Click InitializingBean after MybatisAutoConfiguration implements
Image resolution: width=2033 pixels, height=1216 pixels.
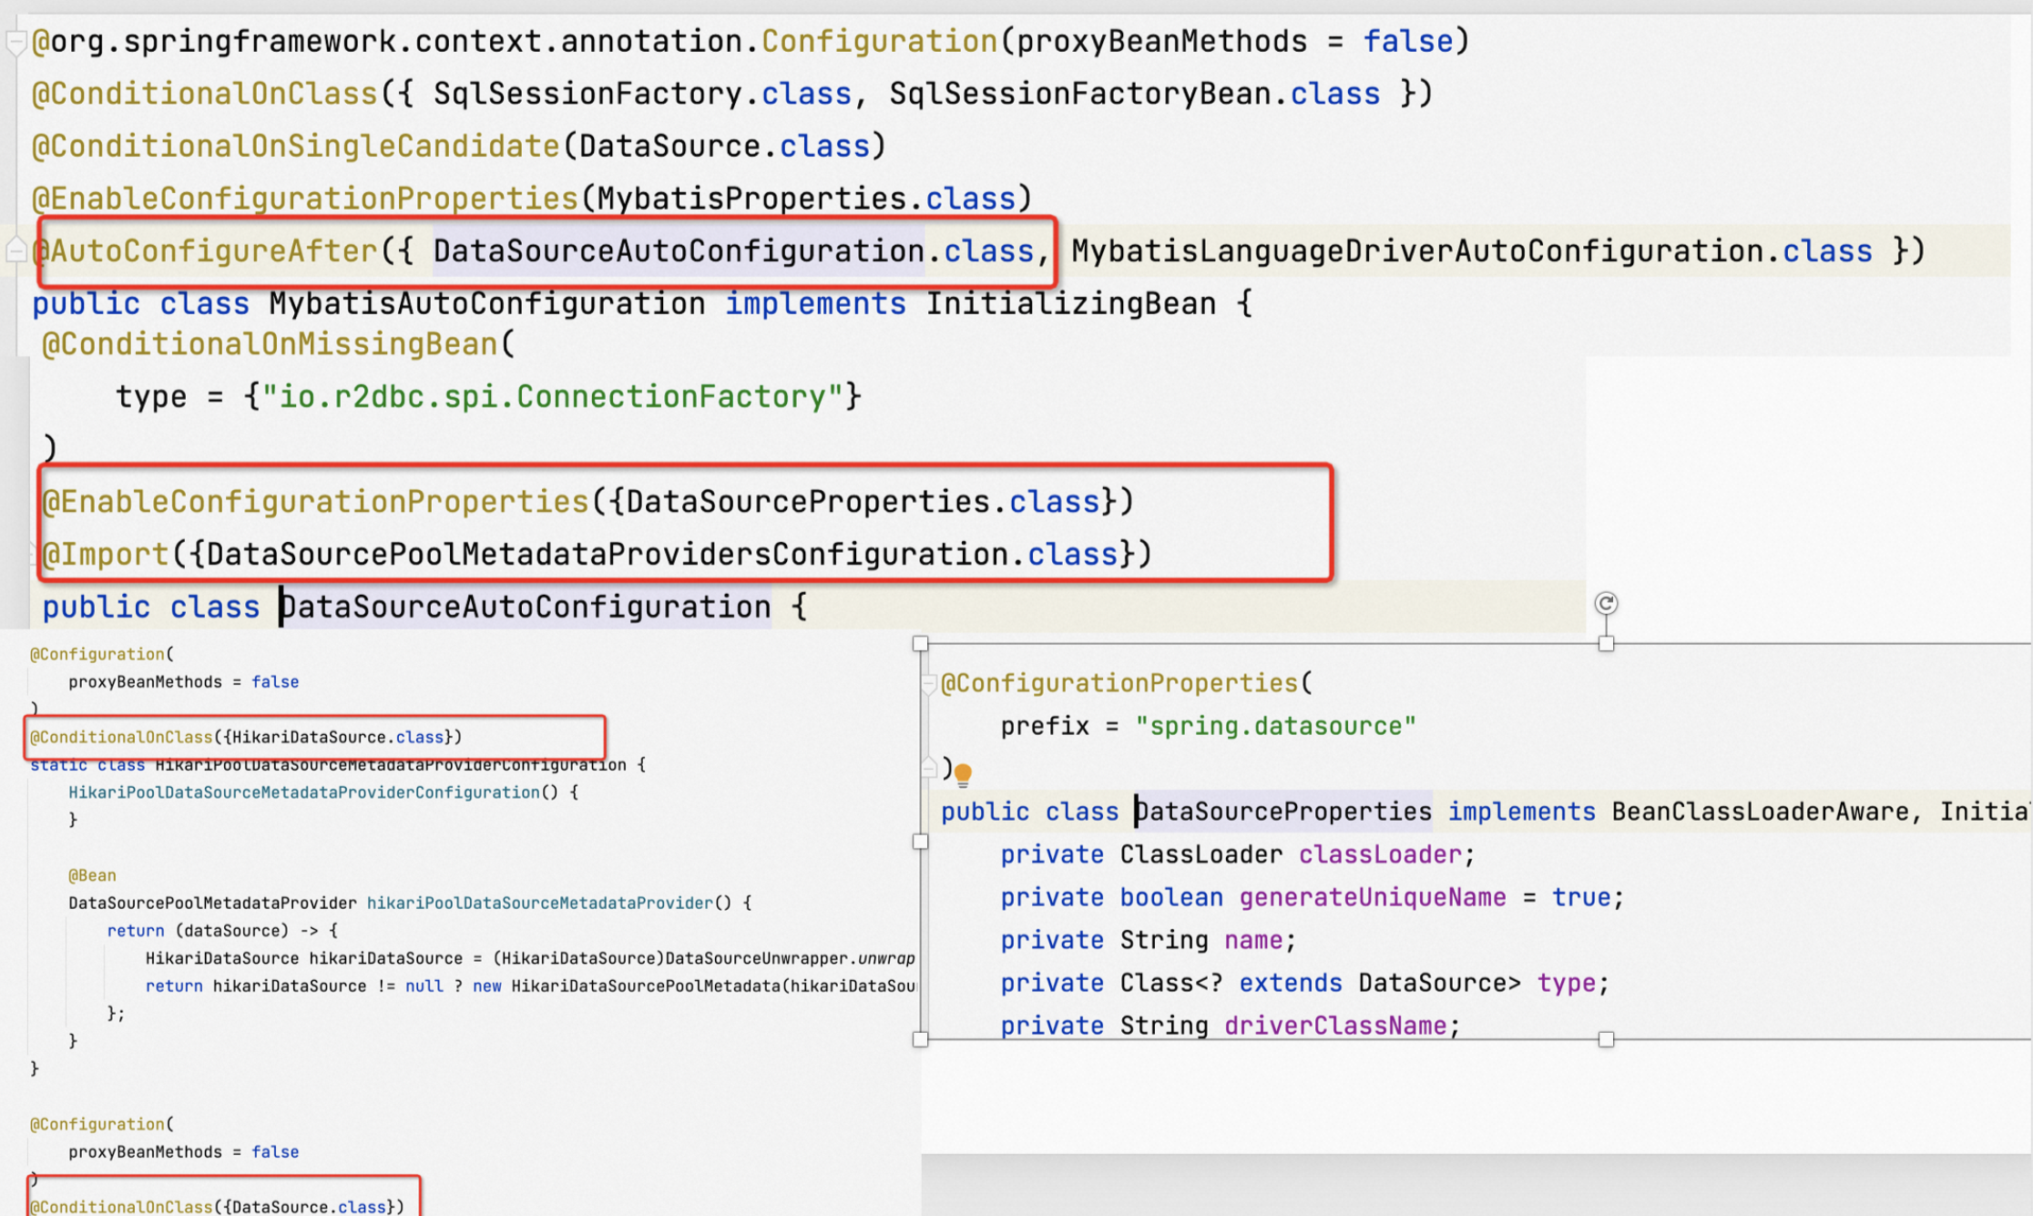click(1070, 303)
